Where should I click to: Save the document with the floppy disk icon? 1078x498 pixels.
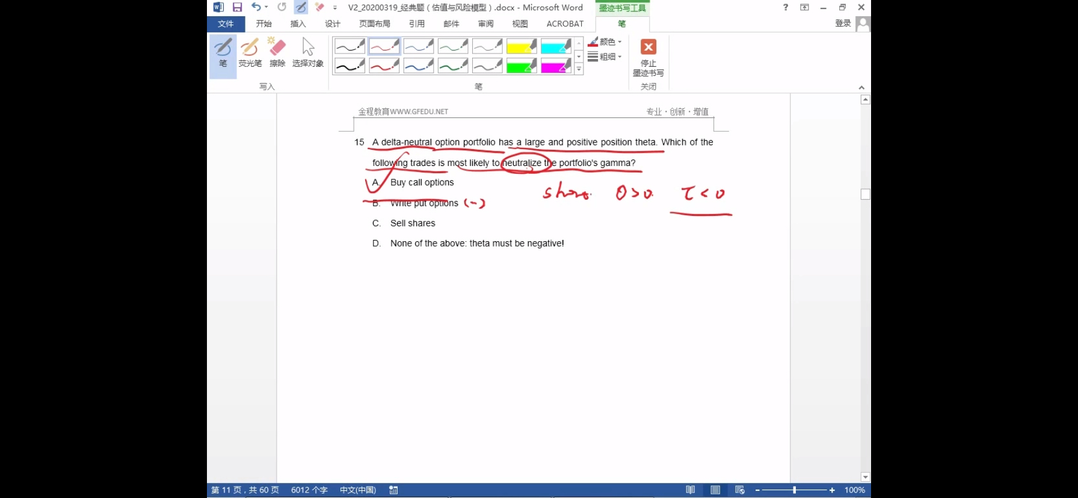[x=237, y=7]
